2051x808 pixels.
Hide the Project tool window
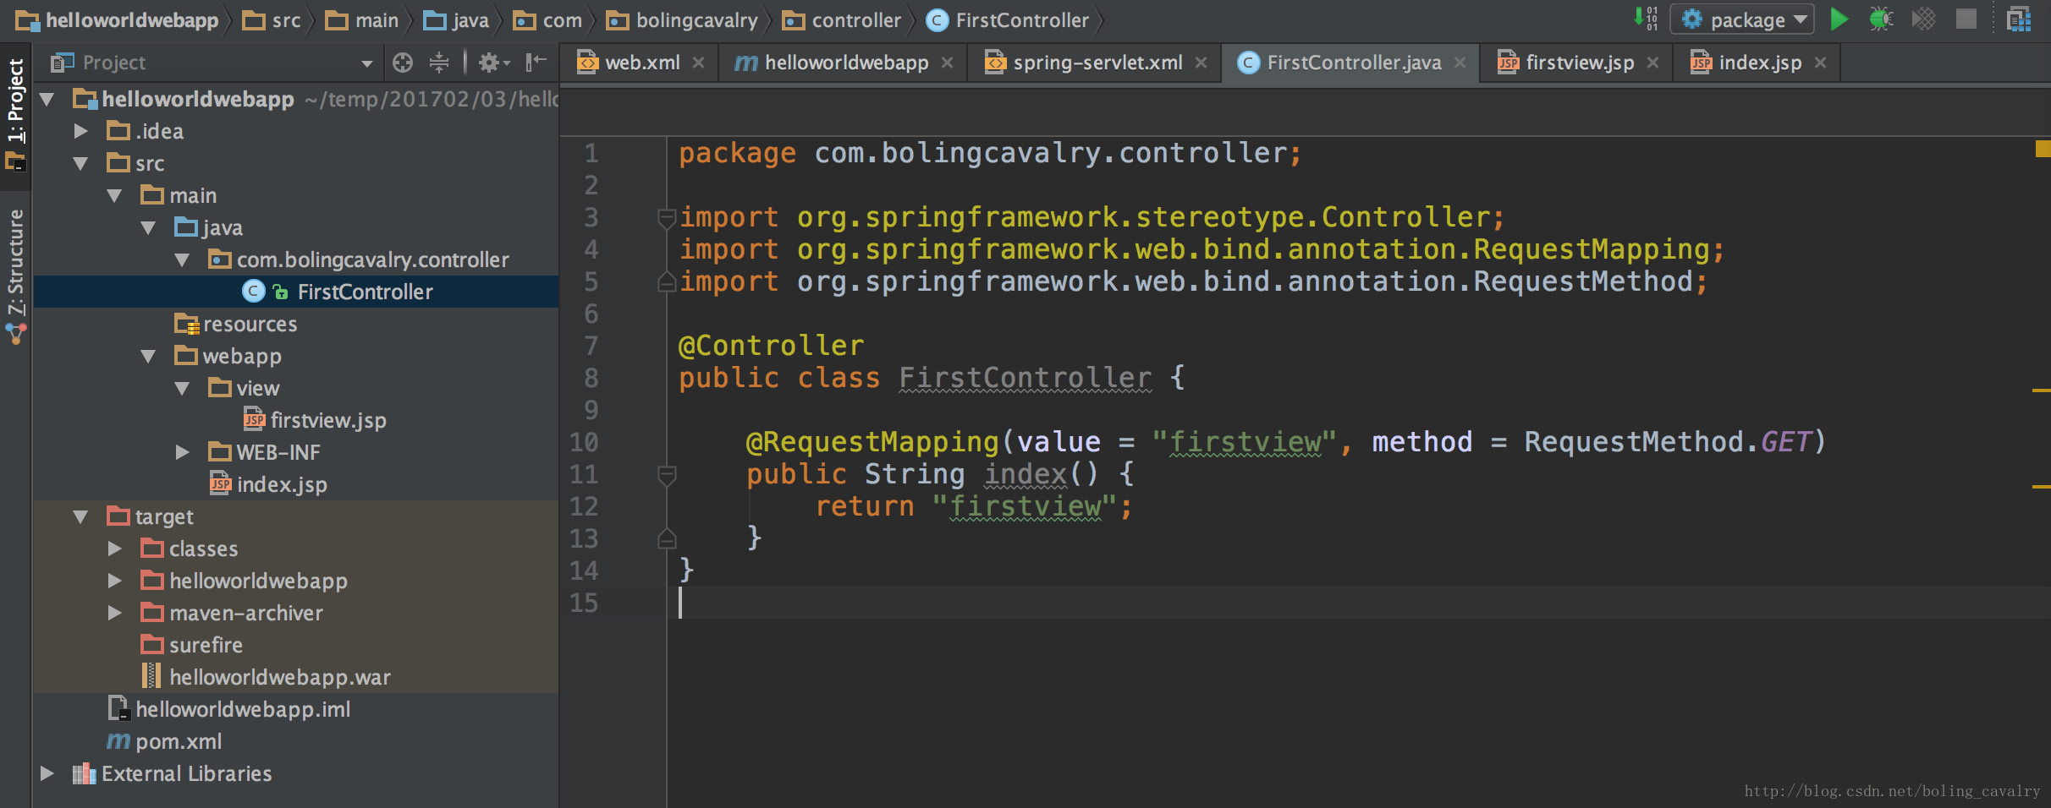click(536, 62)
